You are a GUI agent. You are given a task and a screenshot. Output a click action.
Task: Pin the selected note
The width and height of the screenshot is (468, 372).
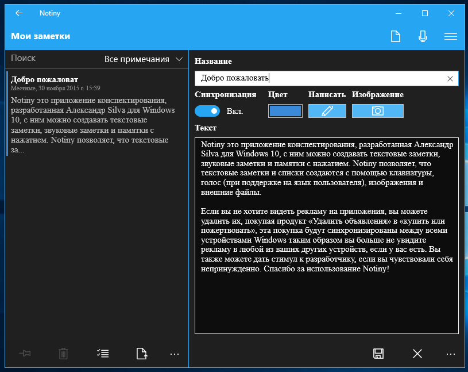[25, 354]
